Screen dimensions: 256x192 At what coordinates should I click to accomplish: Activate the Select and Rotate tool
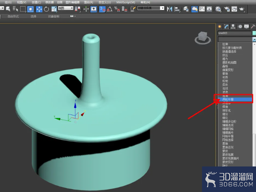coord(46,9)
